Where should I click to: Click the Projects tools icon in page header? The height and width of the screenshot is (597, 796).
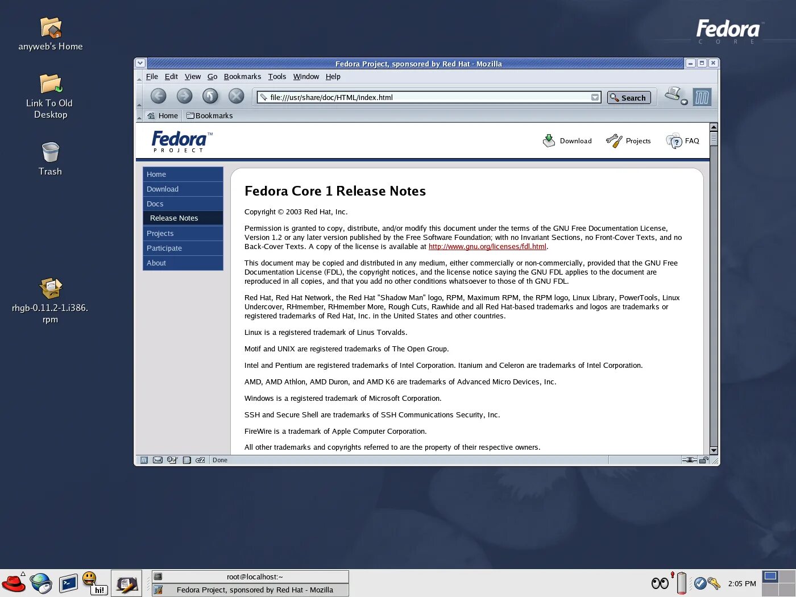click(614, 140)
